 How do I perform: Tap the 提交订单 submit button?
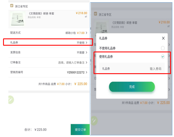[x=80, y=129]
